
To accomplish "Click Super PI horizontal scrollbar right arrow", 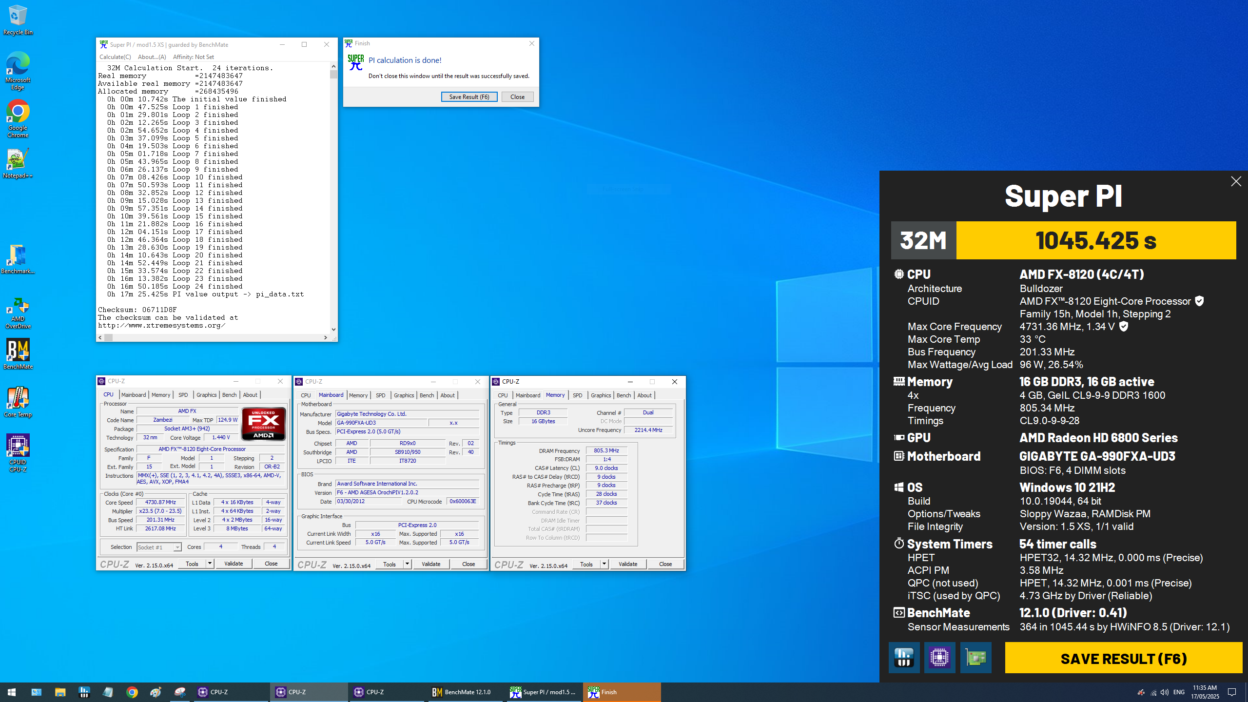I will 326,337.
